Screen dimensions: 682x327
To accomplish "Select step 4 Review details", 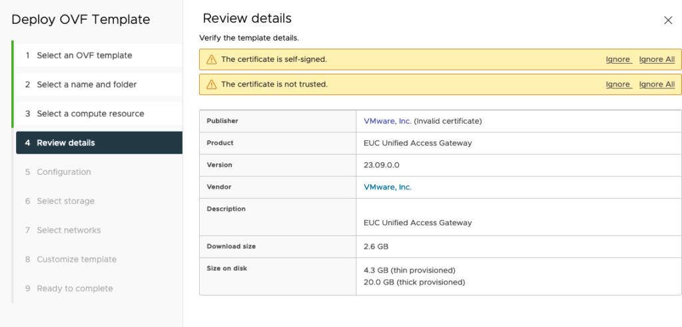I will (66, 143).
